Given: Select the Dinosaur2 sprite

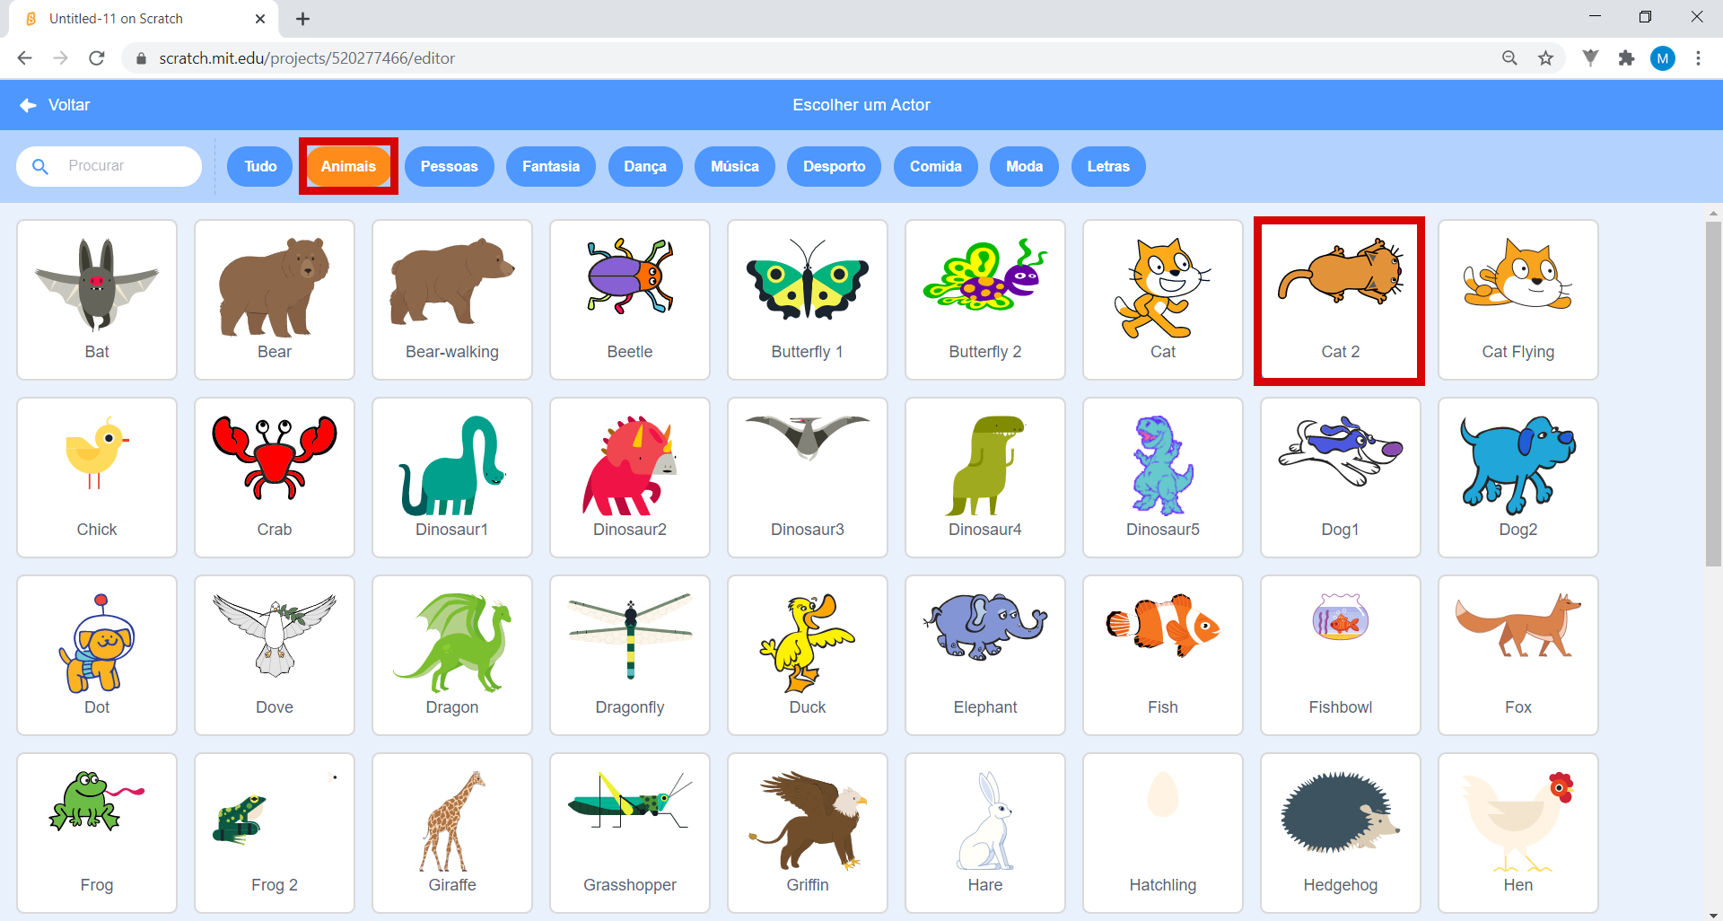Looking at the screenshot, I should tap(630, 478).
